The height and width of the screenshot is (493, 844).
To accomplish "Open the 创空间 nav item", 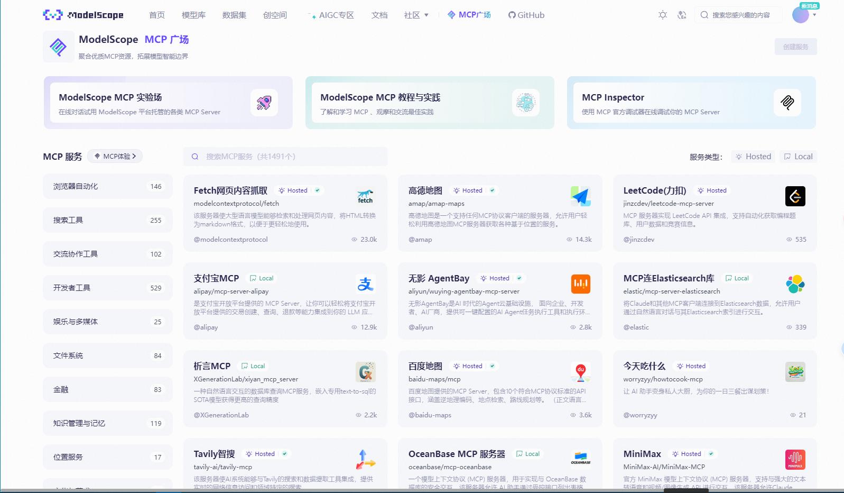I will (x=275, y=15).
